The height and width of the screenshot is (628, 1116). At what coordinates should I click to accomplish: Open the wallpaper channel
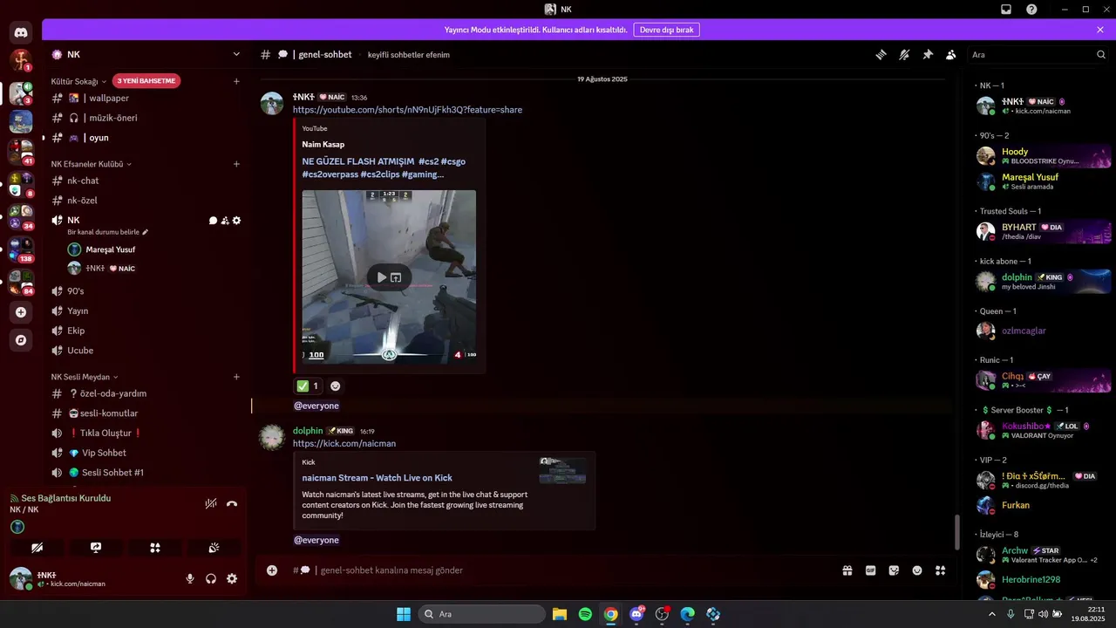click(x=145, y=98)
